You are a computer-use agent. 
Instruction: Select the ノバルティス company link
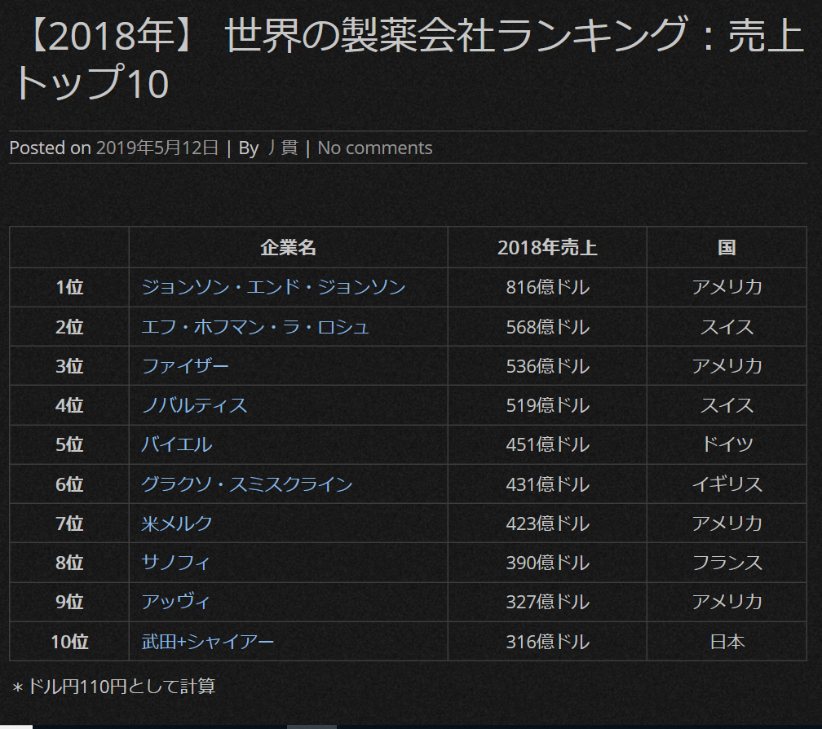click(x=194, y=405)
